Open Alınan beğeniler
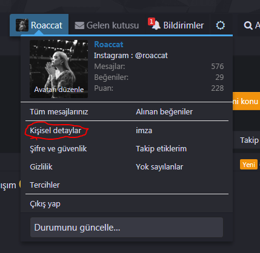 [164, 112]
